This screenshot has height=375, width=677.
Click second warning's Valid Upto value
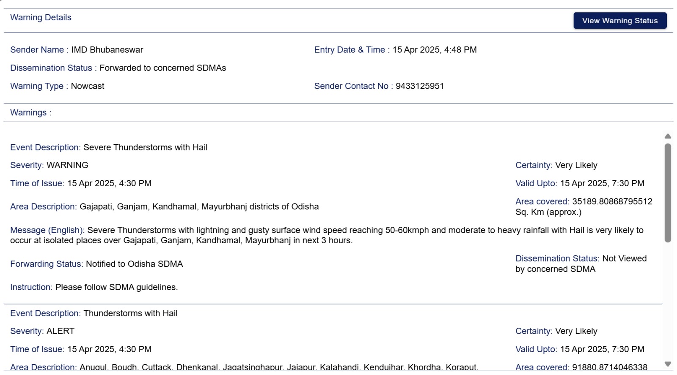point(602,349)
